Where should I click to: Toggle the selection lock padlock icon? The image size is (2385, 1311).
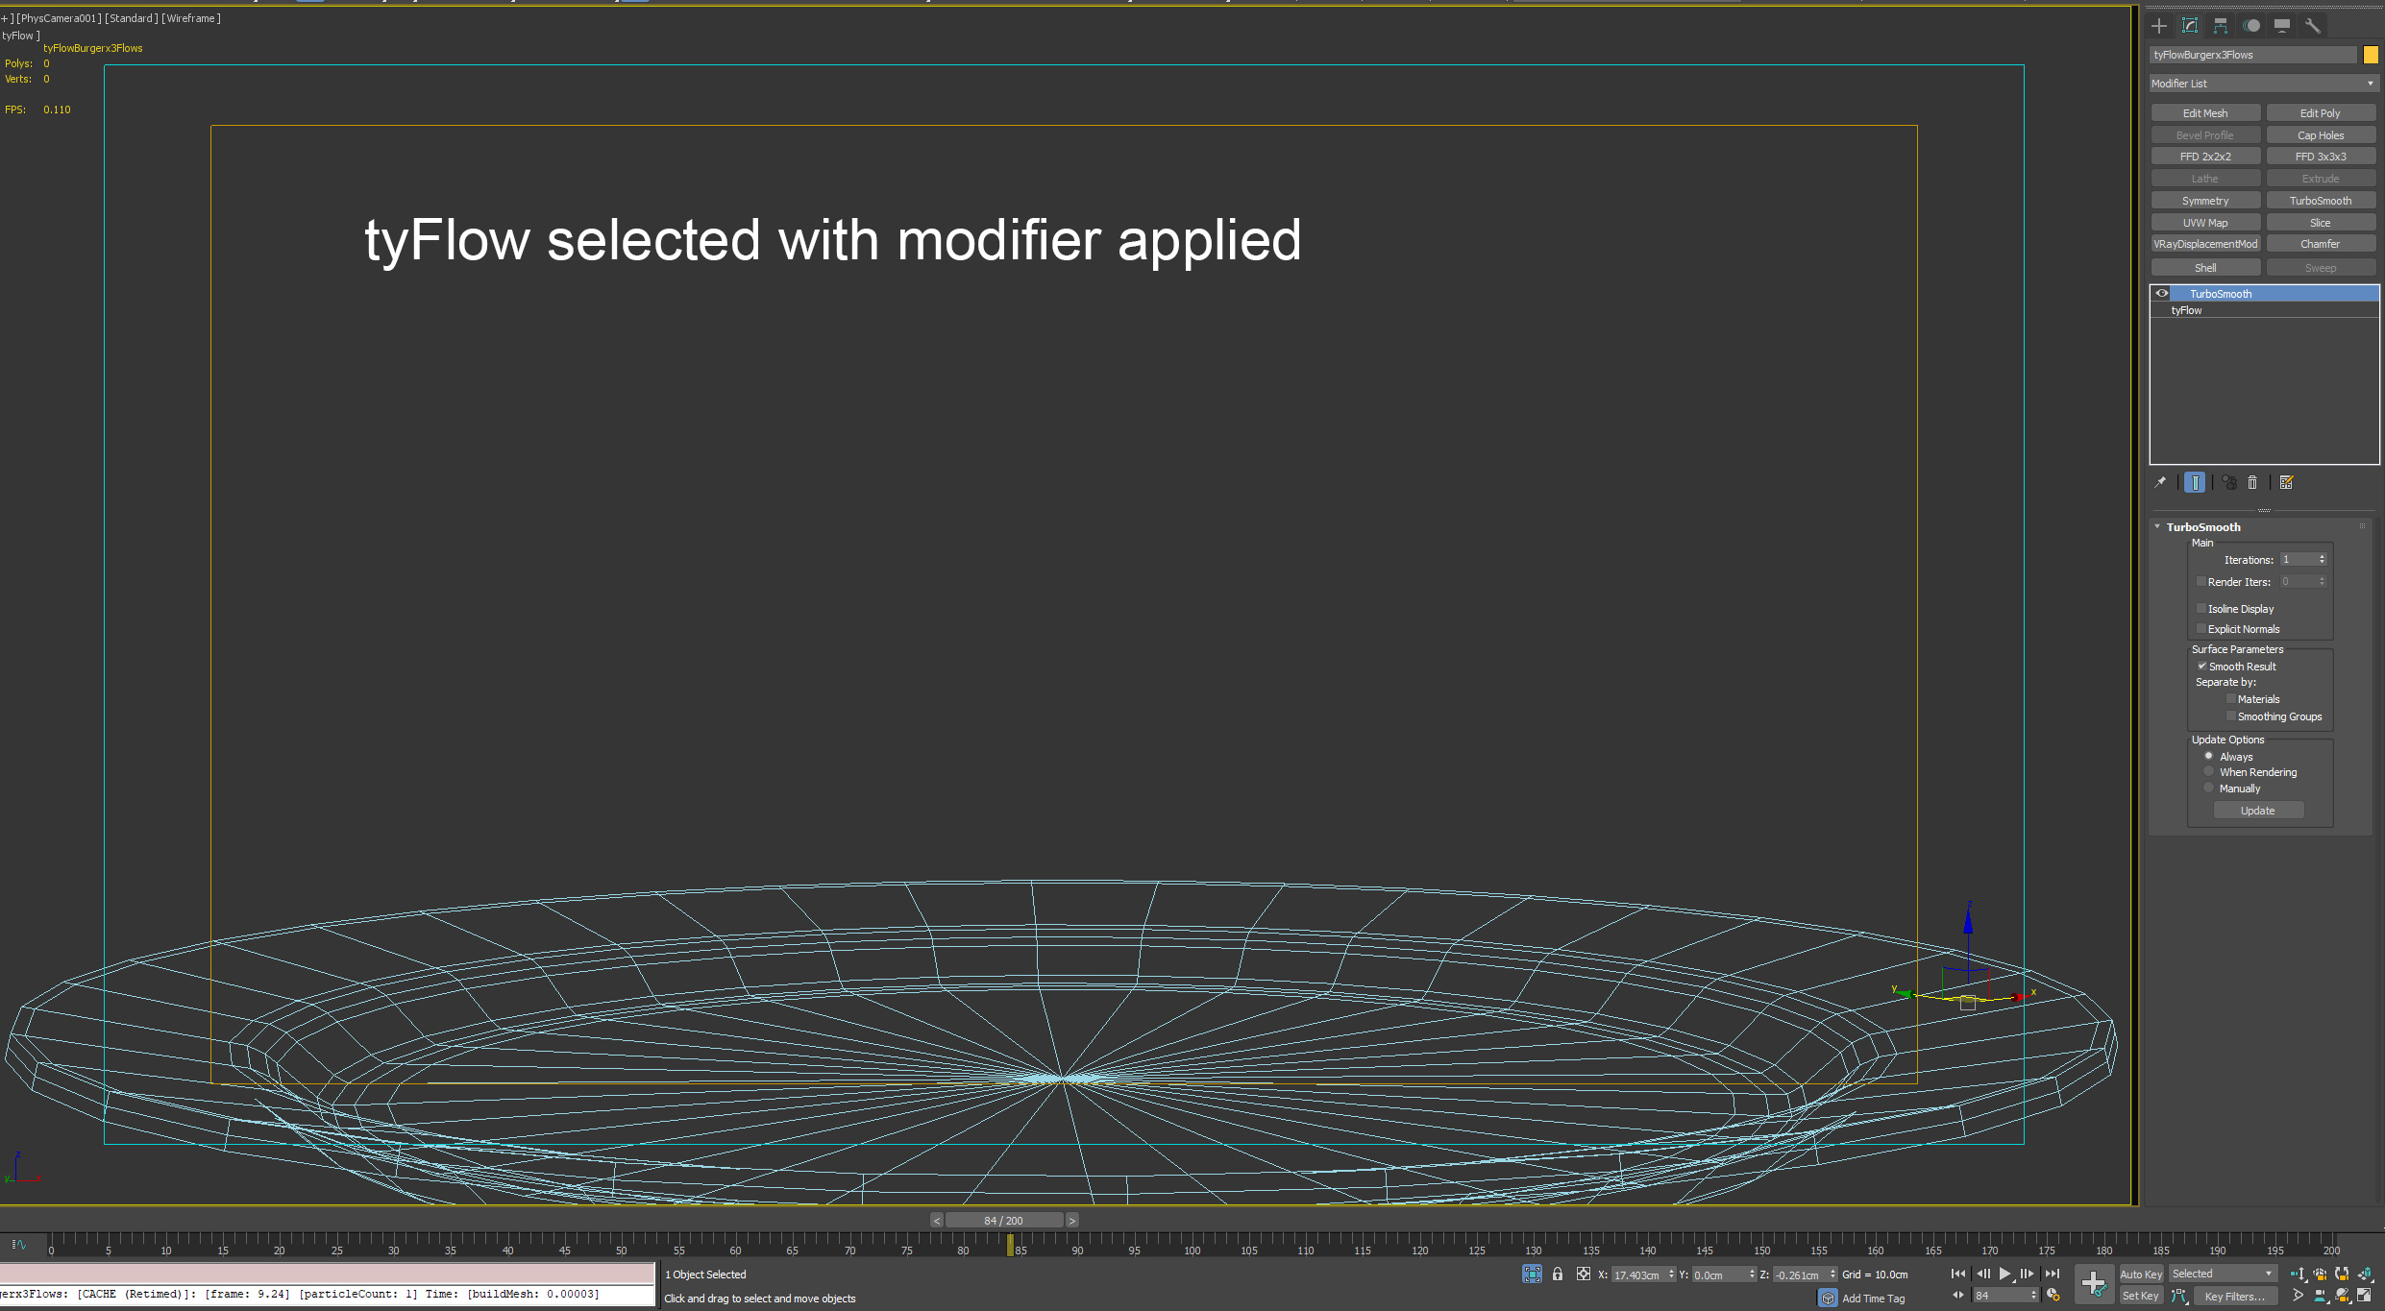(1558, 1274)
